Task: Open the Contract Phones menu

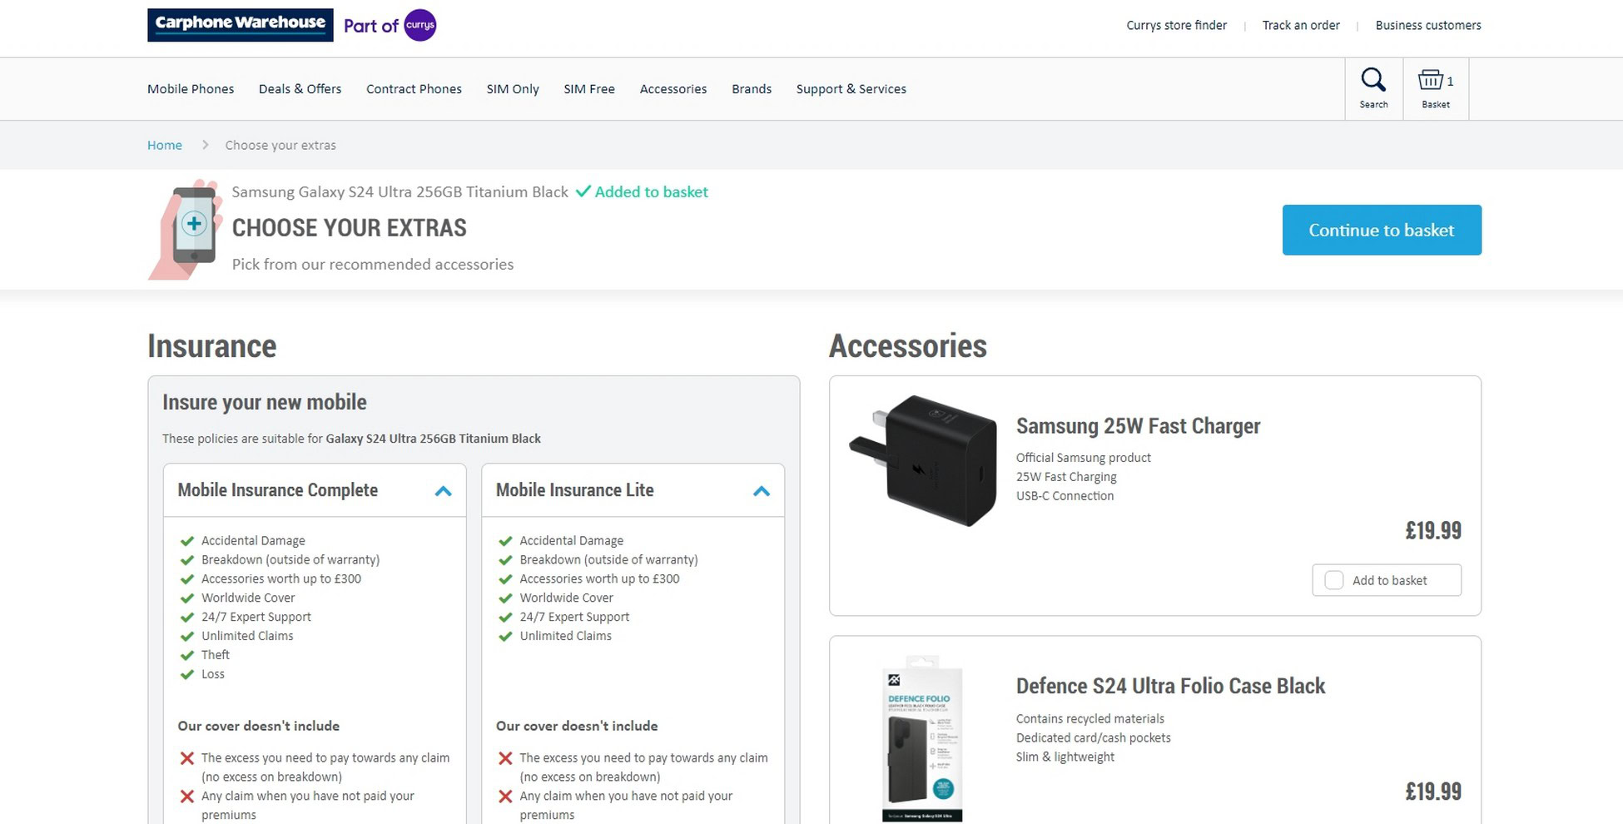Action: (414, 89)
